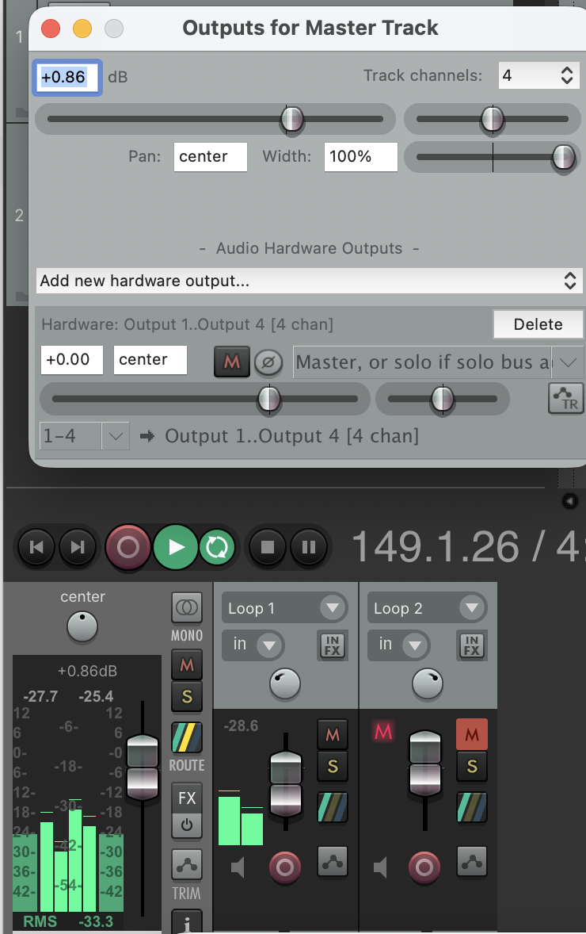
Task: Open Loop 1 name dropdown arrow
Action: point(333,608)
